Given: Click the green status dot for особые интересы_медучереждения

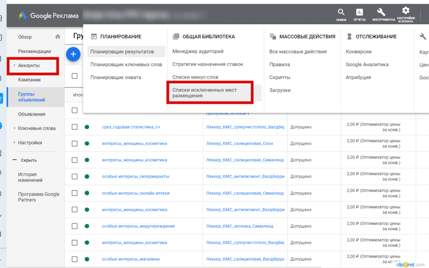Looking at the screenshot, I should click(x=87, y=226).
